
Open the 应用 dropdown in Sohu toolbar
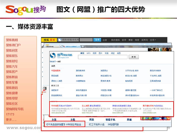(153, 40)
